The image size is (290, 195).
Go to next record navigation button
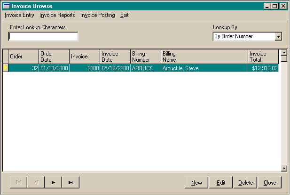coord(53,182)
